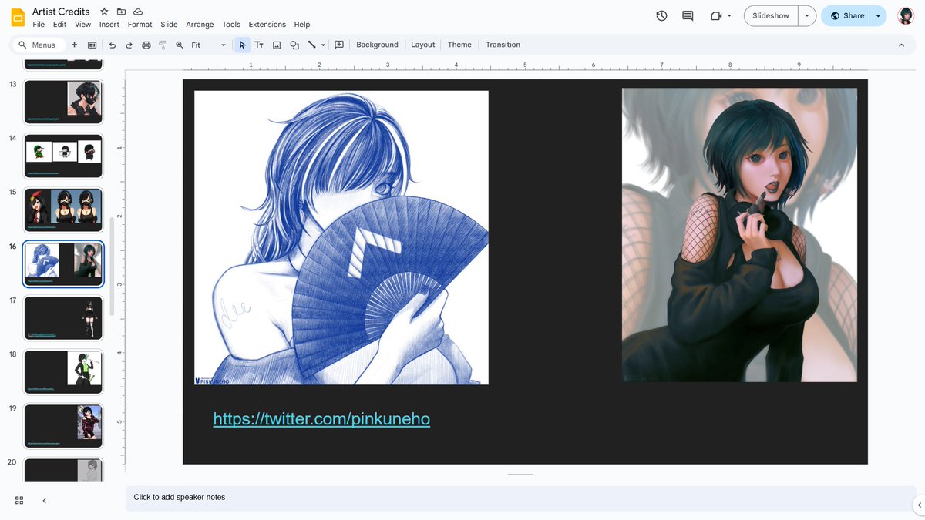Viewport: 925px width, 520px height.
Task: Open the Extensions menu
Action: pyautogui.click(x=267, y=25)
